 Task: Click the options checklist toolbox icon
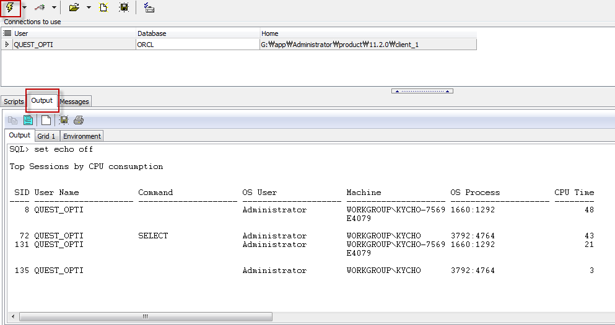(x=149, y=8)
